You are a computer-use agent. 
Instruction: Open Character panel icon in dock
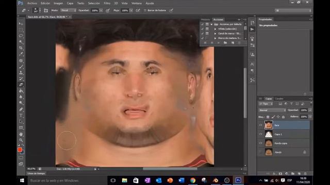(x=252, y=64)
